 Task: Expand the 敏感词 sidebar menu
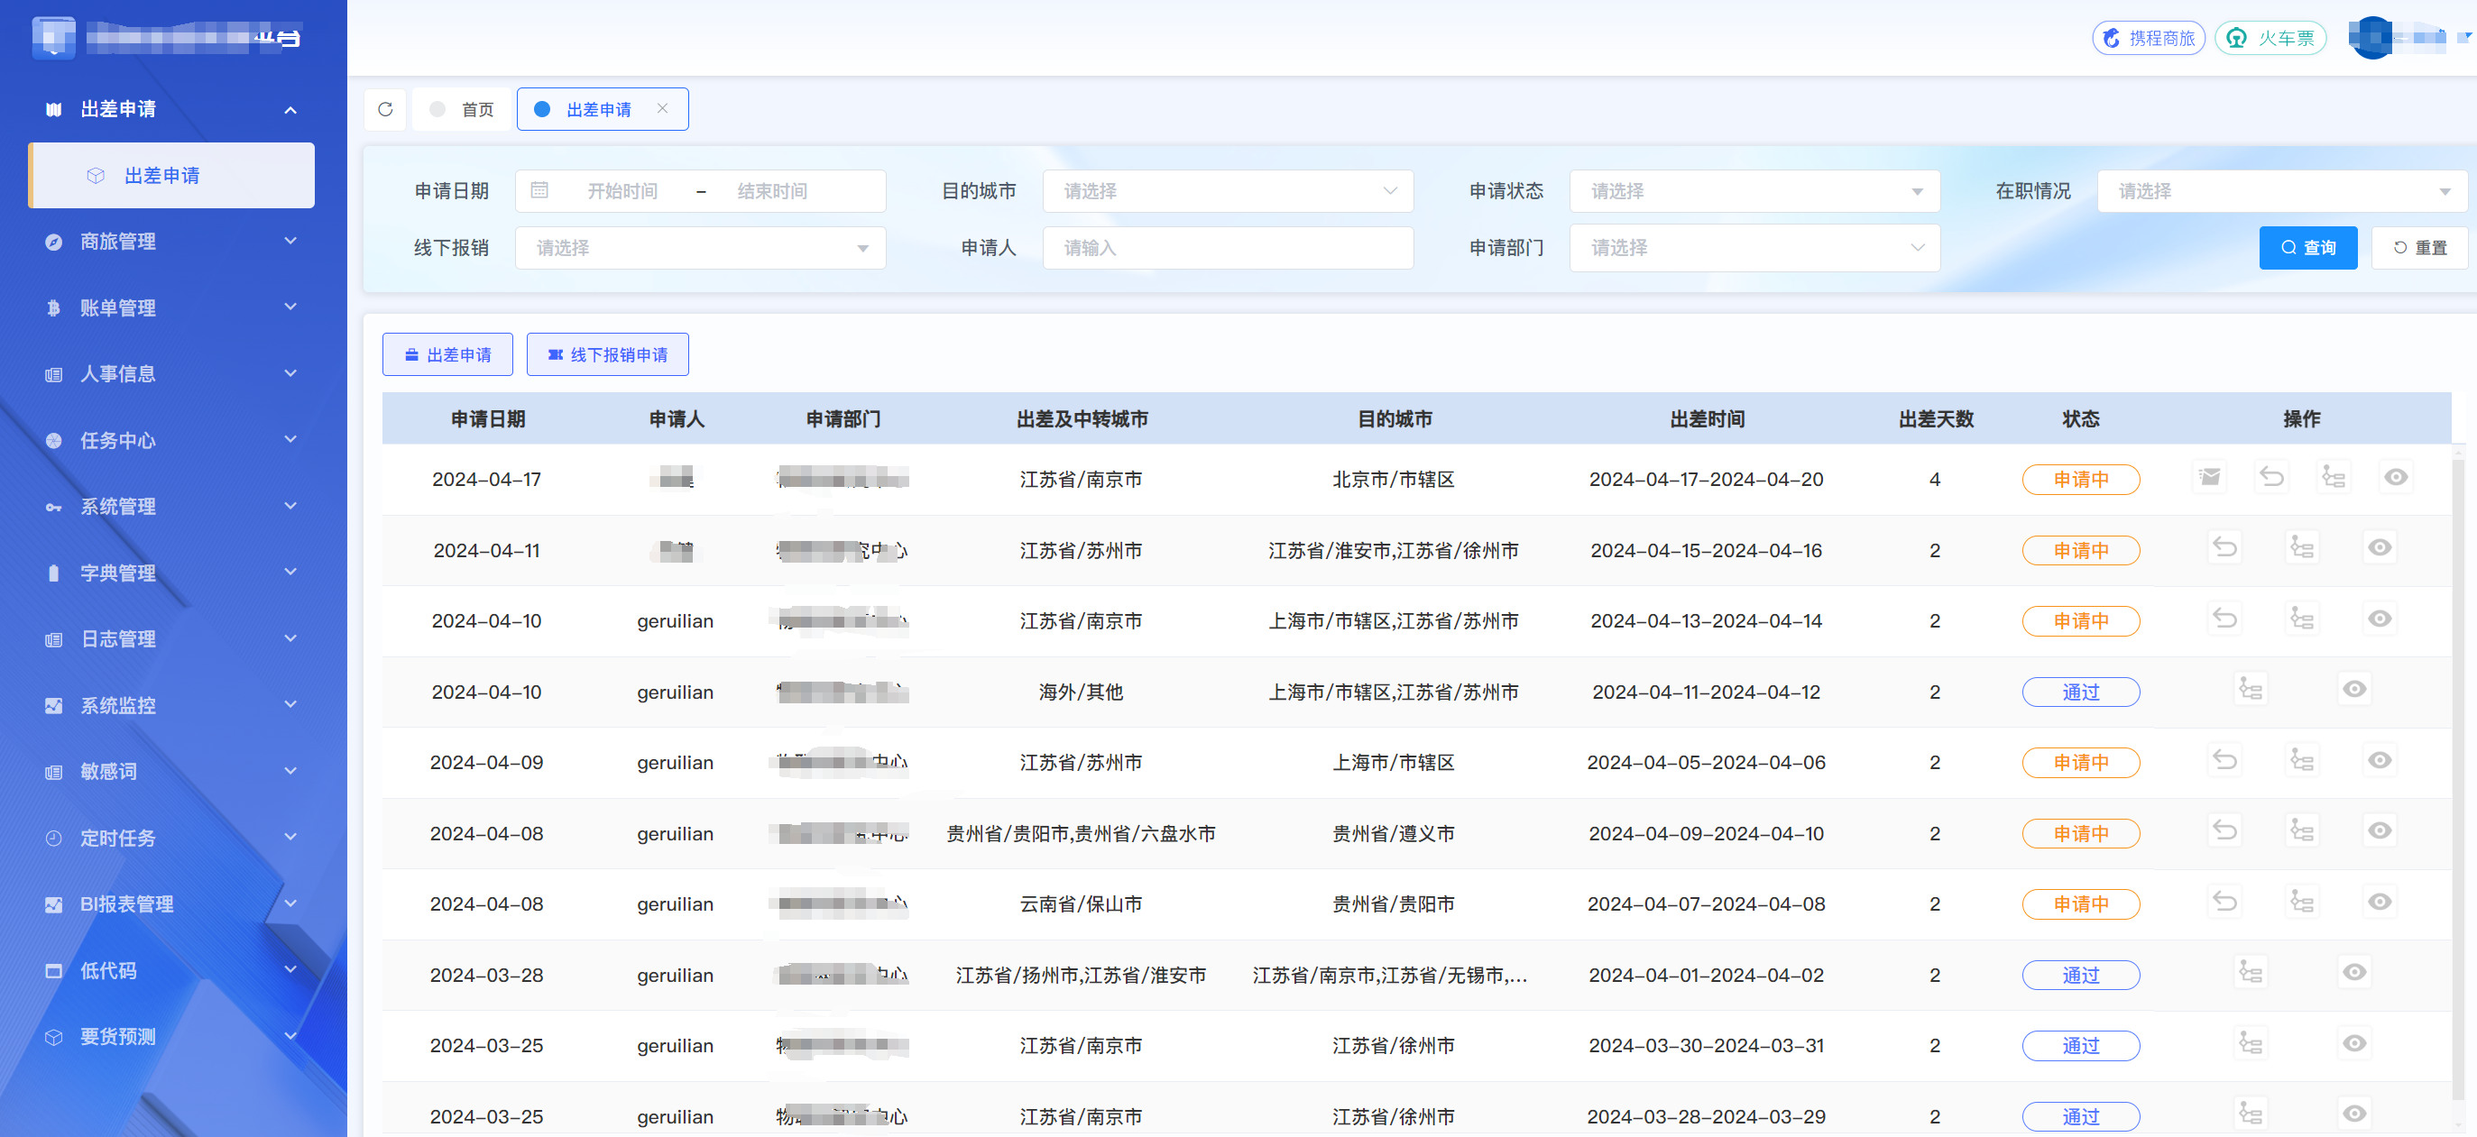(x=173, y=771)
